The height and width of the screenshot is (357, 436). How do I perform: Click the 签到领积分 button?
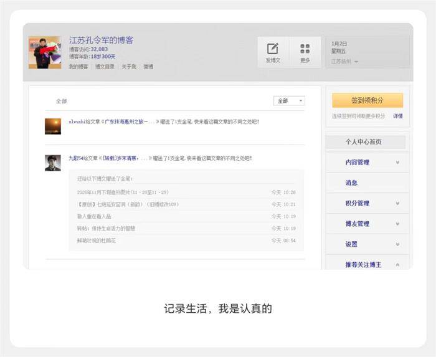click(367, 100)
